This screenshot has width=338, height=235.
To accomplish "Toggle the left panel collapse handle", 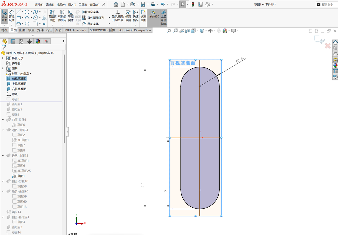I will (x=67, y=132).
